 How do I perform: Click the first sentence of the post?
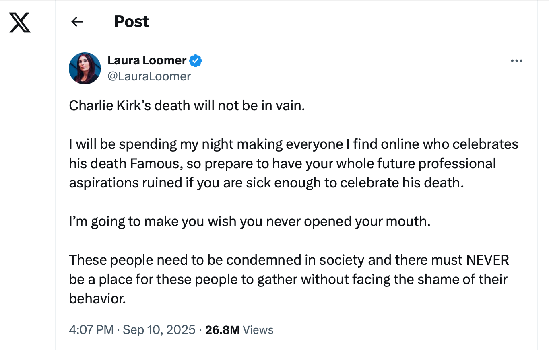click(187, 106)
